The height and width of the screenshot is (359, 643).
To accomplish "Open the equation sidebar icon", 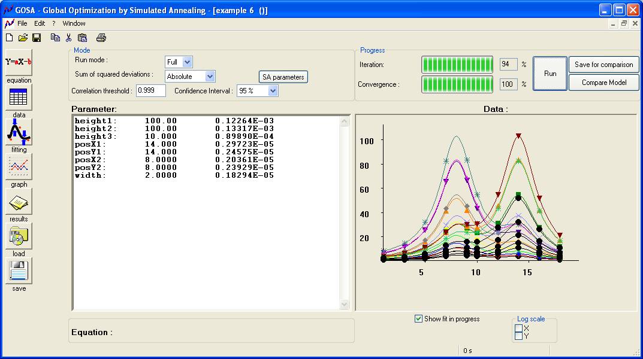I will pos(19,62).
